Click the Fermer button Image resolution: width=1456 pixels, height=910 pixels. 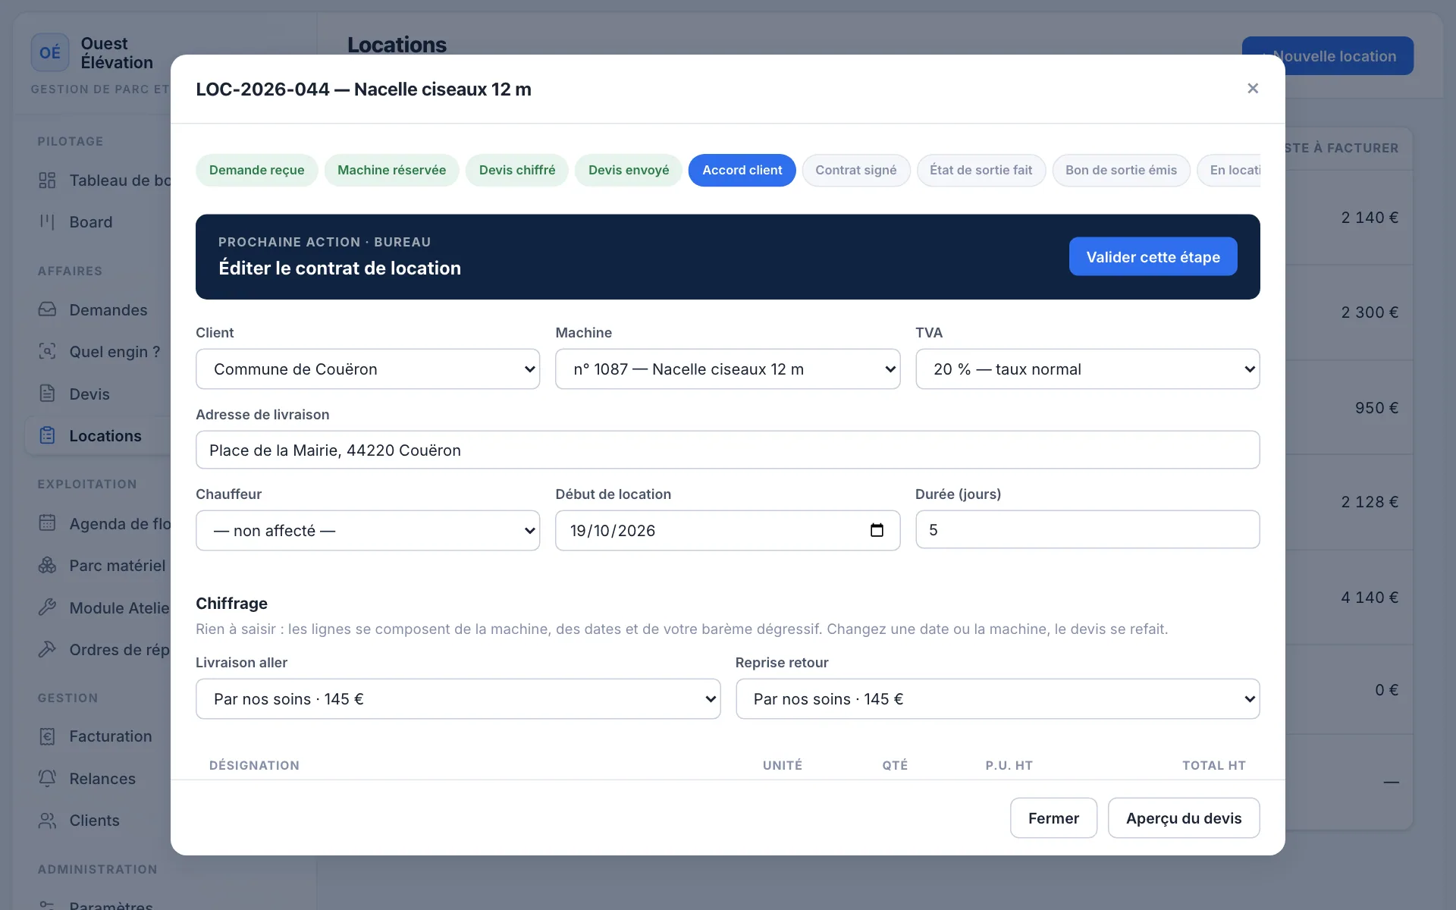[x=1053, y=818]
